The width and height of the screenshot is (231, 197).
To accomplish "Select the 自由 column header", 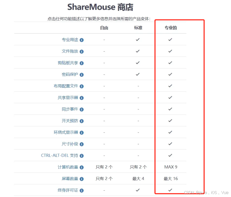I will point(104,28).
